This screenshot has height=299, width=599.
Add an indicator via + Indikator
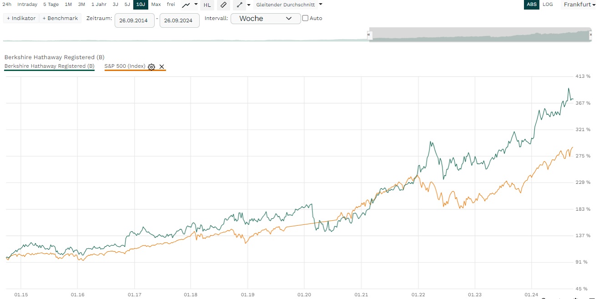coord(21,19)
